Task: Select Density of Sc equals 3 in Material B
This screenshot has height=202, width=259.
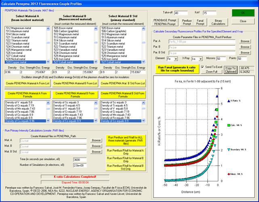Action: pyautogui.click(x=73, y=102)
